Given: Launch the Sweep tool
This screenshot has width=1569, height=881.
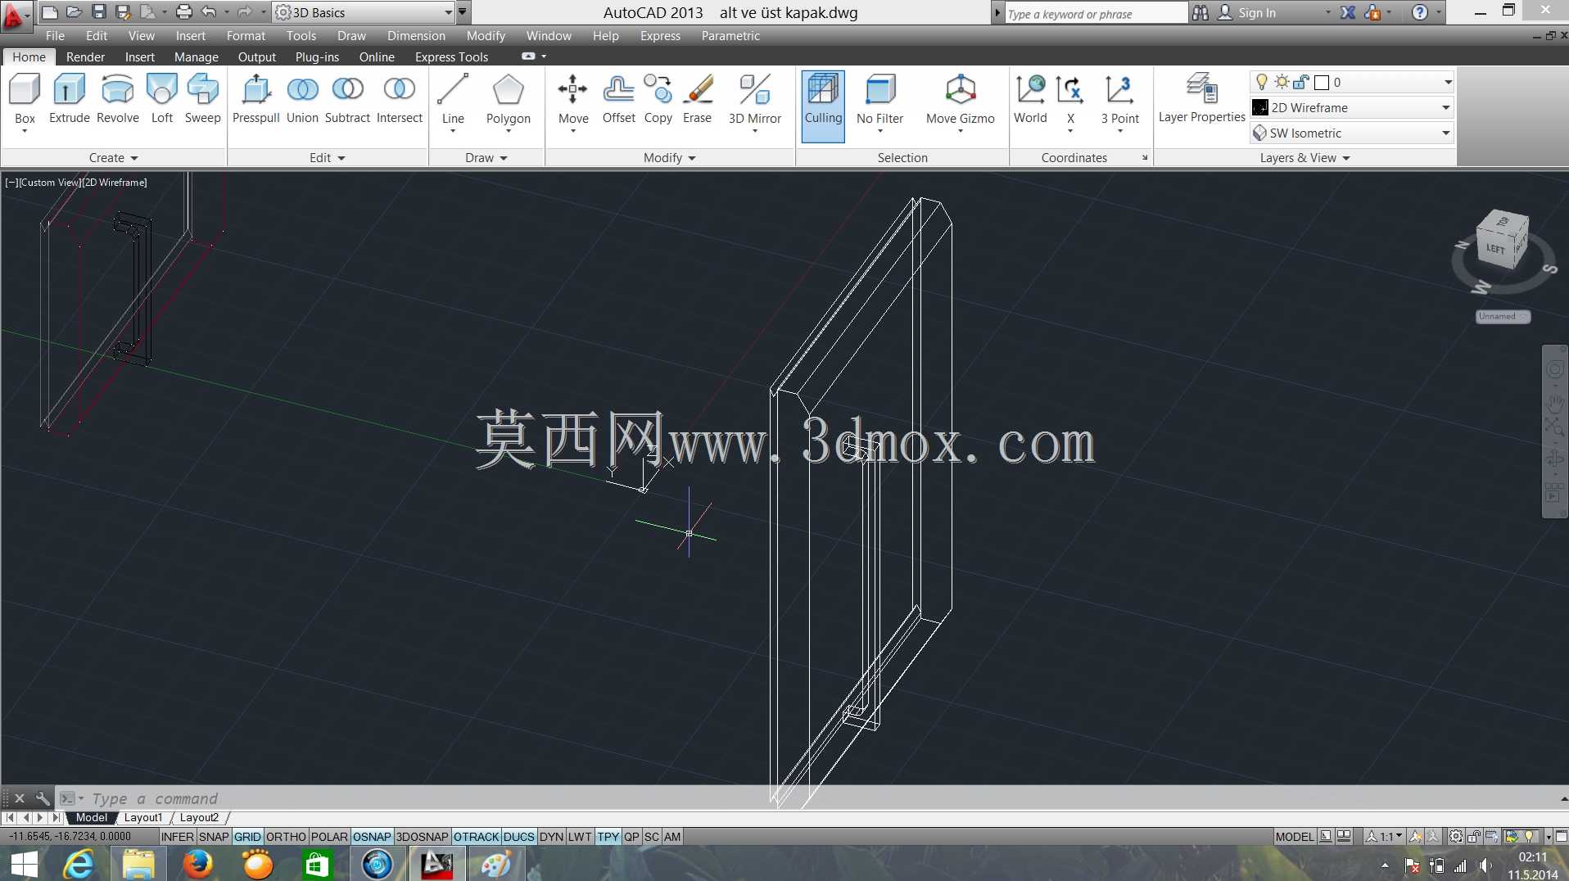Looking at the screenshot, I should (203, 100).
